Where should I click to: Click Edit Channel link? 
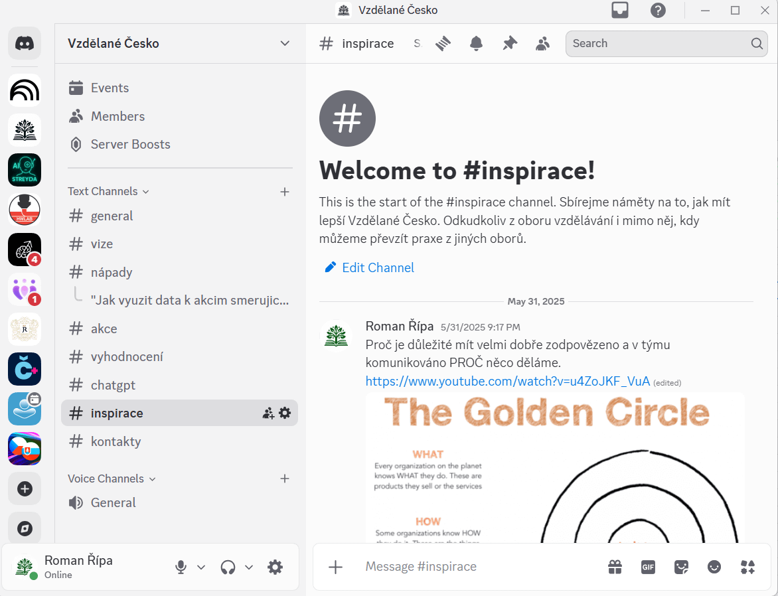(x=369, y=267)
